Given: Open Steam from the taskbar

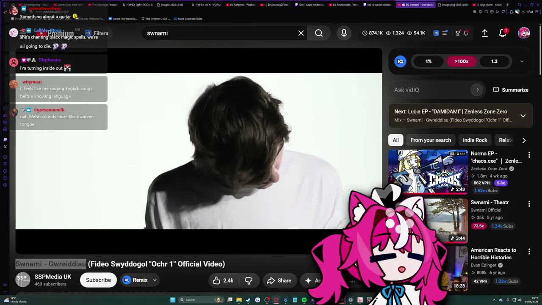Looking at the screenshot, I should tap(248, 300).
